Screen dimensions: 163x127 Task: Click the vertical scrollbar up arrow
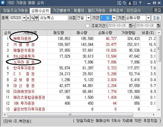(x=159, y=33)
